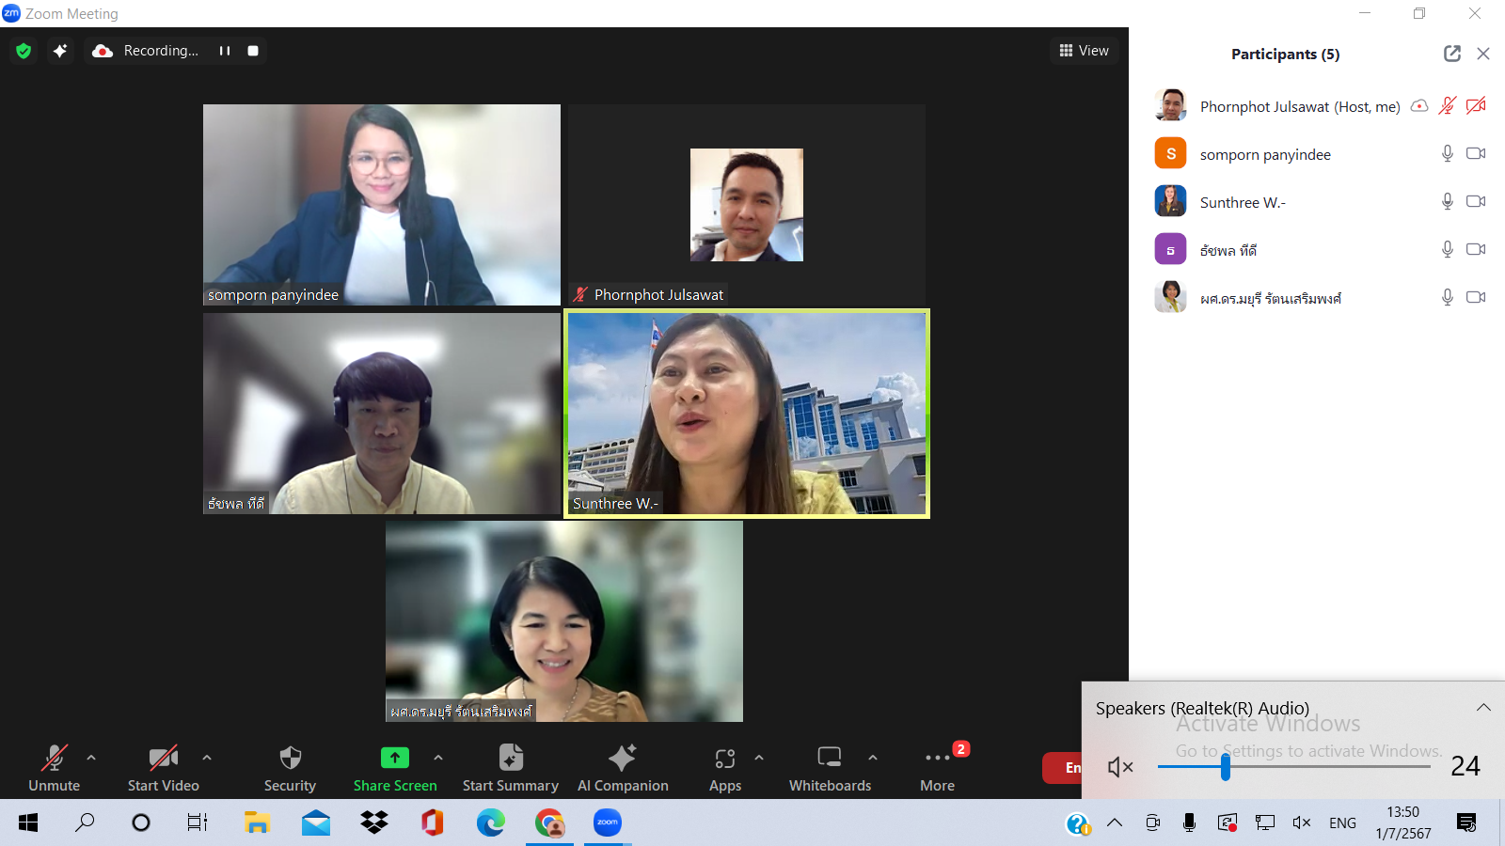Open the Security shield options
Viewport: 1505px width, 846px height.
pyautogui.click(x=290, y=767)
